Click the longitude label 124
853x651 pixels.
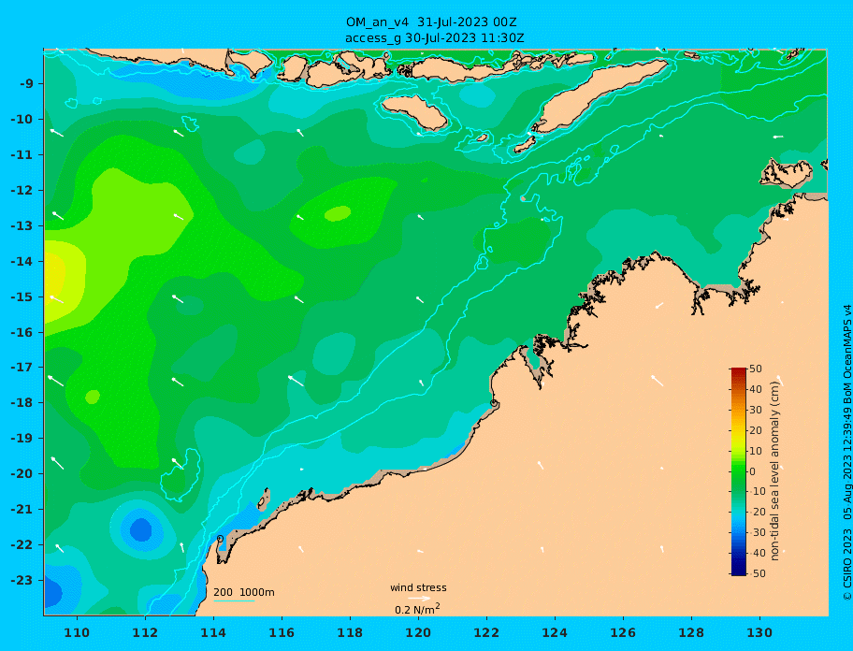pos(555,632)
